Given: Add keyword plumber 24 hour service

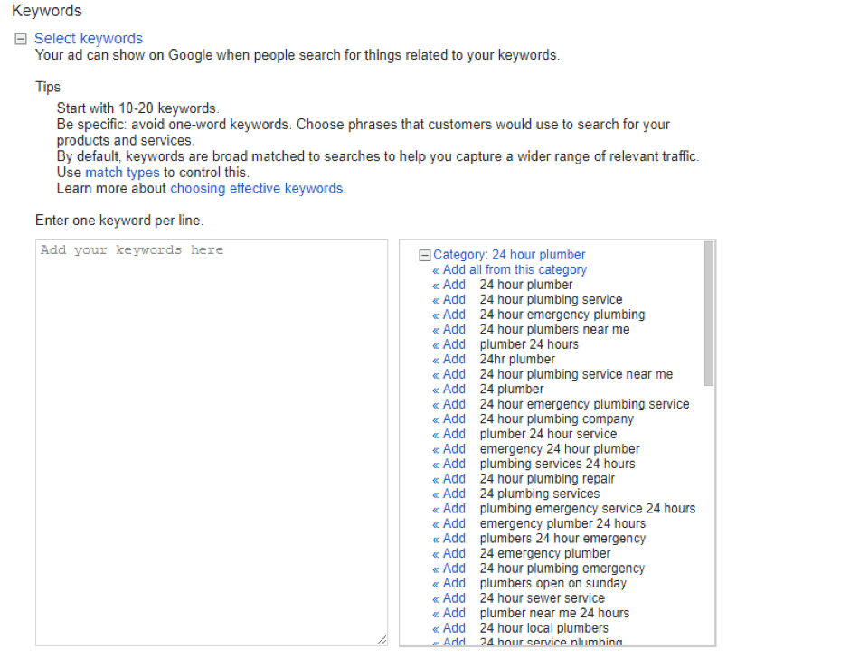Looking at the screenshot, I should (449, 434).
